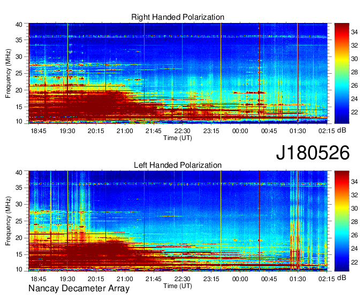Click the "Left Handed Polarization" plot title
The width and height of the screenshot is (364, 295).
pos(178,165)
